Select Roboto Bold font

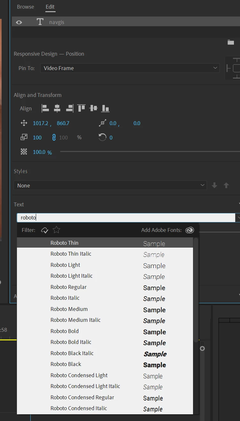[105, 331]
